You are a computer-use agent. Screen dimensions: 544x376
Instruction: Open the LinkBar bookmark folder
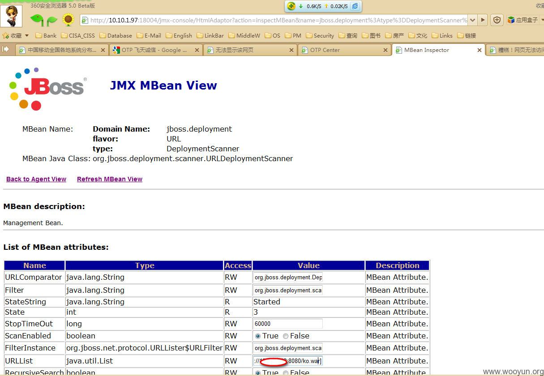tap(210, 35)
